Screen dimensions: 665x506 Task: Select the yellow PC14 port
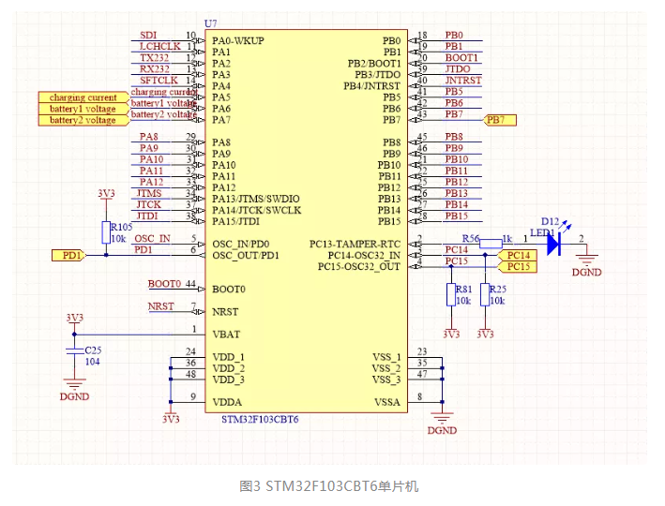click(x=517, y=256)
